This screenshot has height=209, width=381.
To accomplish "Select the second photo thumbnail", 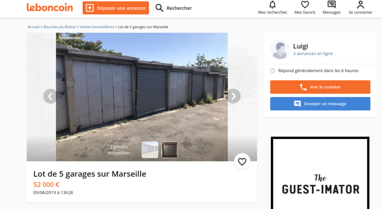I will pyautogui.click(x=169, y=150).
